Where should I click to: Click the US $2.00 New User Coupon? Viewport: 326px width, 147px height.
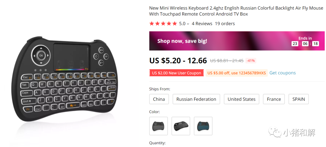pos(176,73)
